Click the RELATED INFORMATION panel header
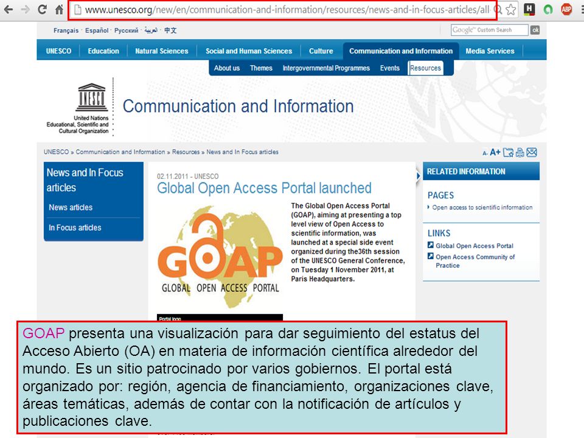584x438 pixels. coord(481,172)
